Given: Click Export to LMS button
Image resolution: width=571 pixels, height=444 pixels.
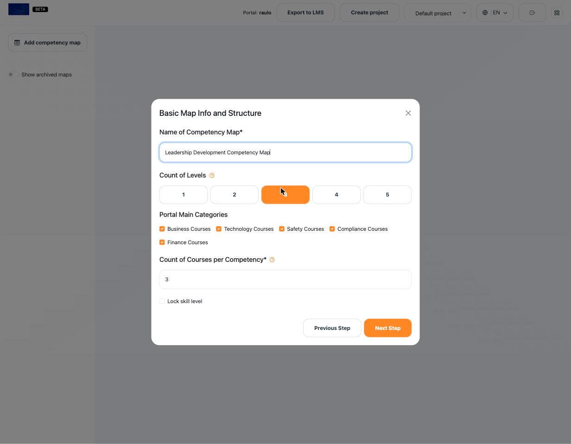Looking at the screenshot, I should pos(305,13).
